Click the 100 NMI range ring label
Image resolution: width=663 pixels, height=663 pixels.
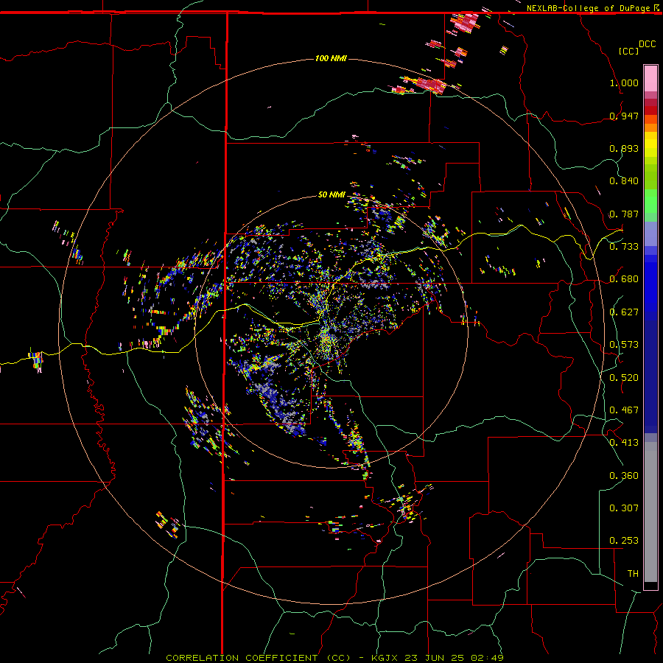pyautogui.click(x=331, y=58)
